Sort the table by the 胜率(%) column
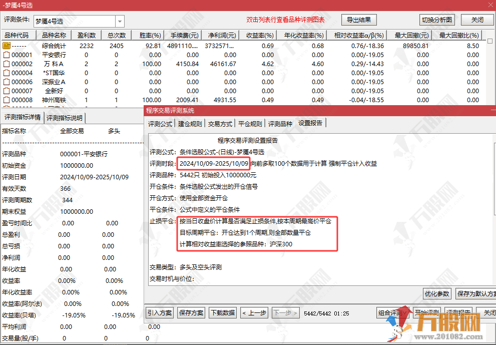Viewport: 496px width, 345px height. click(x=150, y=36)
